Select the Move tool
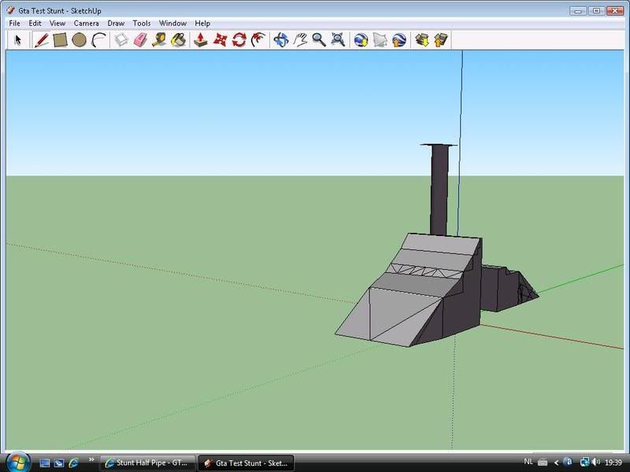Screen dimensions: 630x472 (x=220, y=40)
